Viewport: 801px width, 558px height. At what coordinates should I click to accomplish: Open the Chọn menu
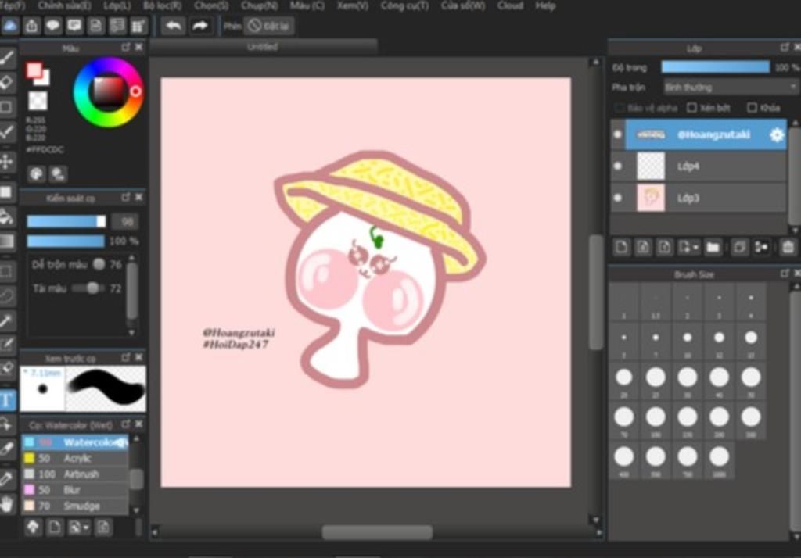pyautogui.click(x=211, y=5)
